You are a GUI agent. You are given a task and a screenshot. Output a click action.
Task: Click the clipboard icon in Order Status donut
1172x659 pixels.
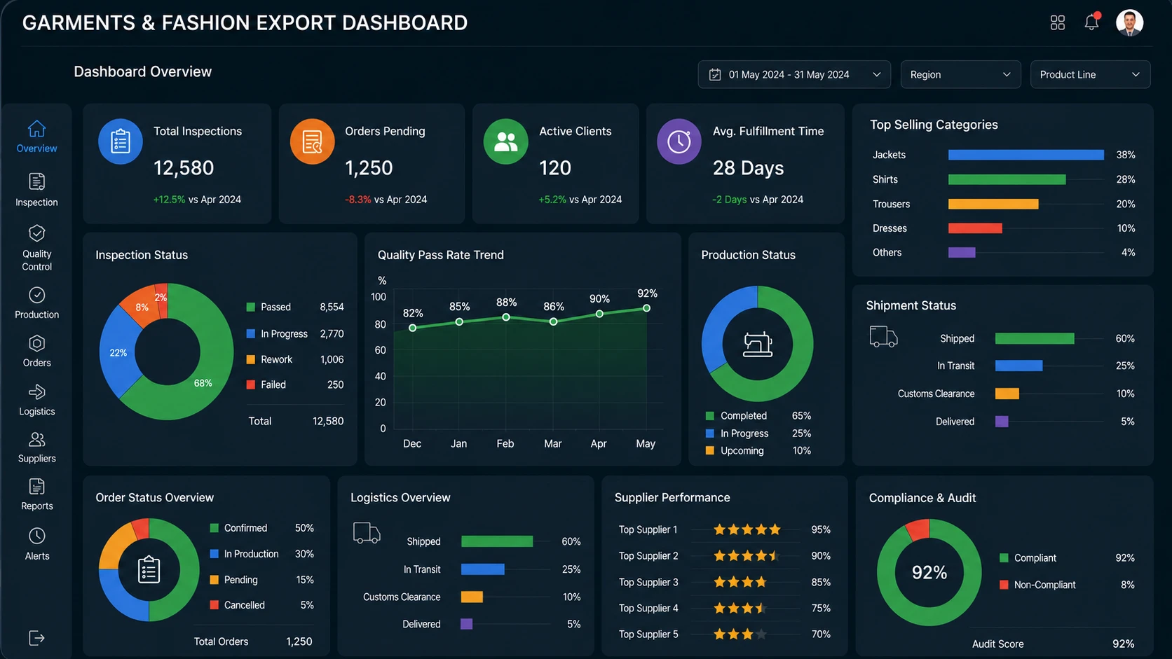(149, 569)
